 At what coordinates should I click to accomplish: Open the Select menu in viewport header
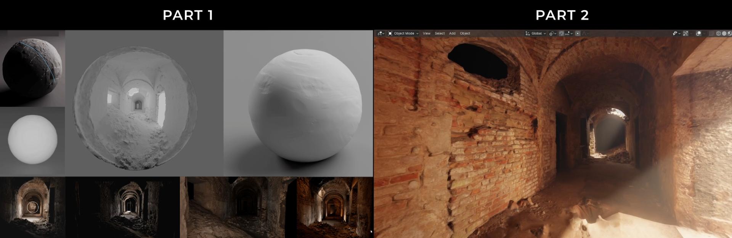click(440, 33)
